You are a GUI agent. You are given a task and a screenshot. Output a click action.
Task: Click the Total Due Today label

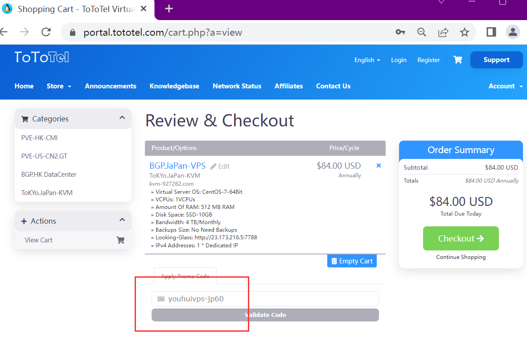(461, 214)
